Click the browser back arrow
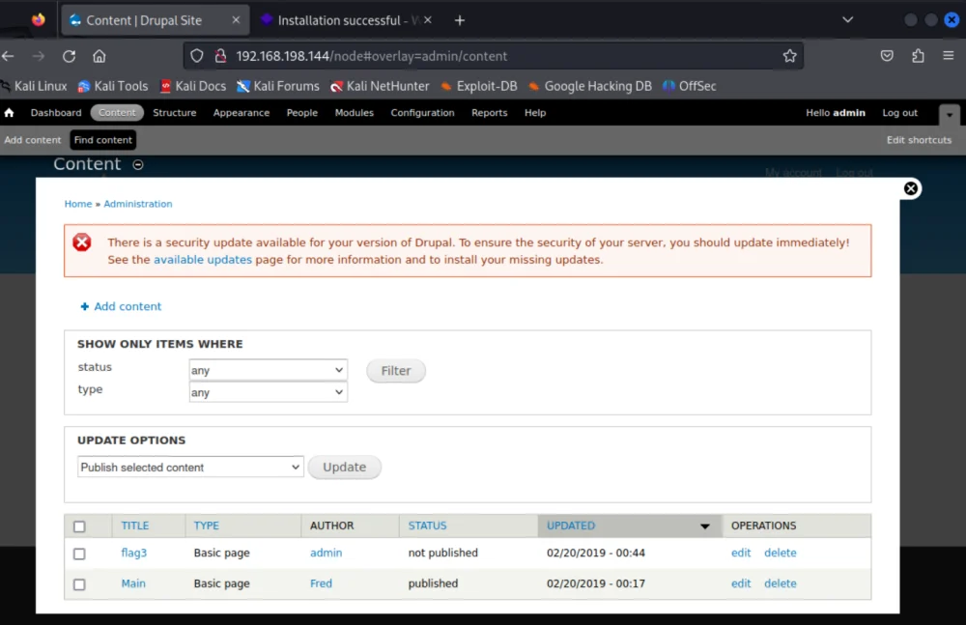The image size is (966, 625). click(8, 56)
